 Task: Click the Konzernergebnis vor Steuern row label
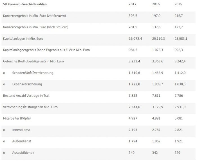pyautogui.click(x=34, y=16)
